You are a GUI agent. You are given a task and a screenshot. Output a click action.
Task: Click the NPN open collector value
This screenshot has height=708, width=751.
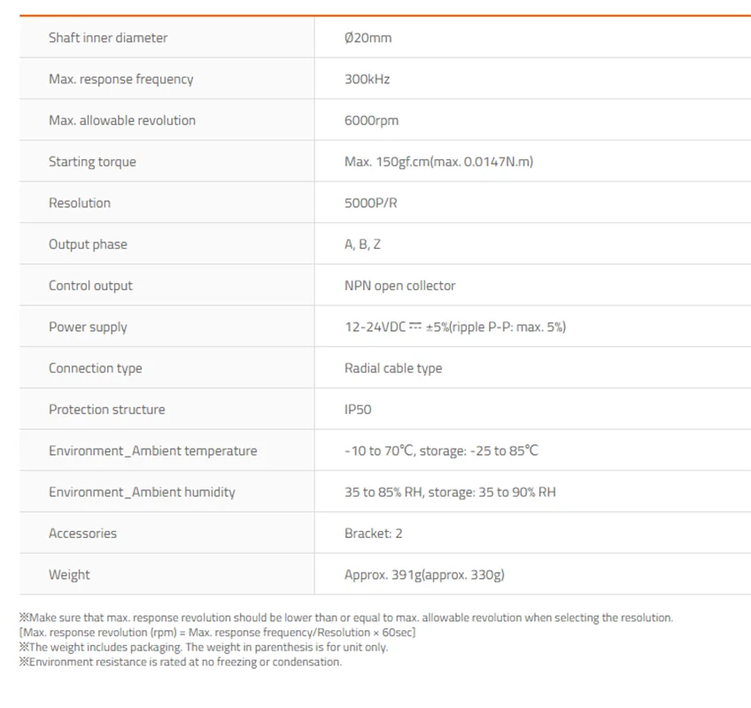(x=400, y=286)
